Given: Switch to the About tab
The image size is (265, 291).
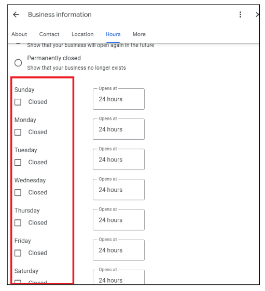Looking at the screenshot, I should point(19,34).
